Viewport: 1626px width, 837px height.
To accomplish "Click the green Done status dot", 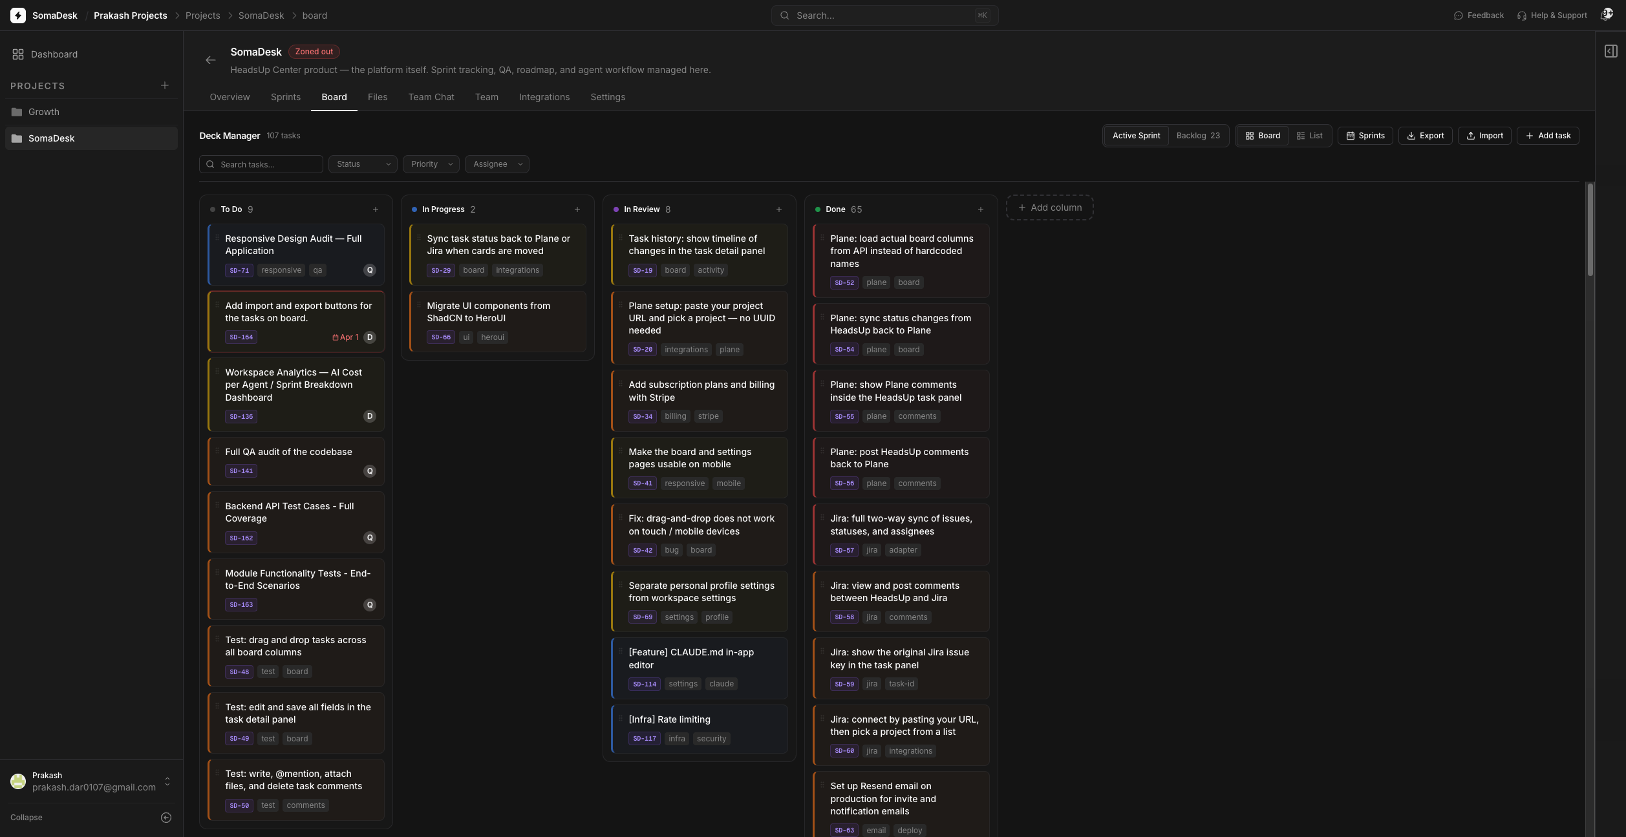I will point(818,209).
